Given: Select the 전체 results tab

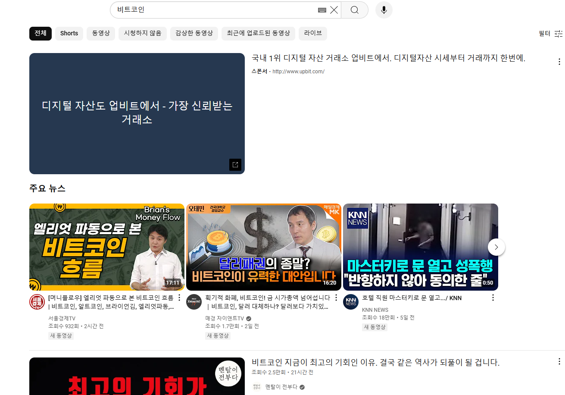Looking at the screenshot, I should [40, 33].
